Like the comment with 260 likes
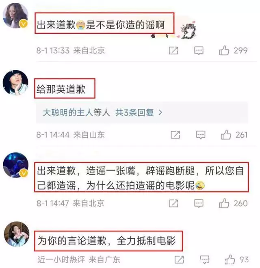260x268 pixels. coord(224,203)
